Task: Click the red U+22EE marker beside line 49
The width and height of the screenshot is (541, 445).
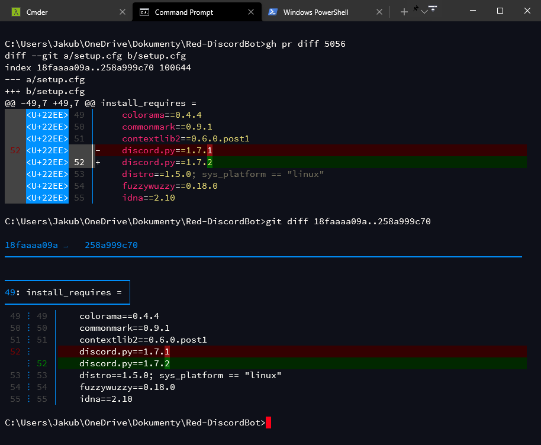Action: [x=47, y=115]
